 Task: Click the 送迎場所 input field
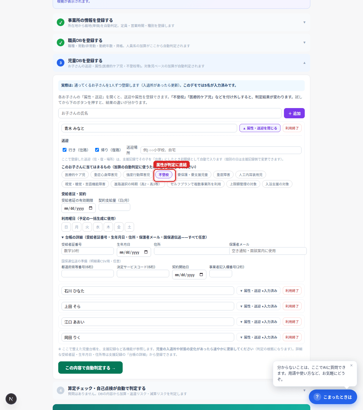(x=221, y=150)
